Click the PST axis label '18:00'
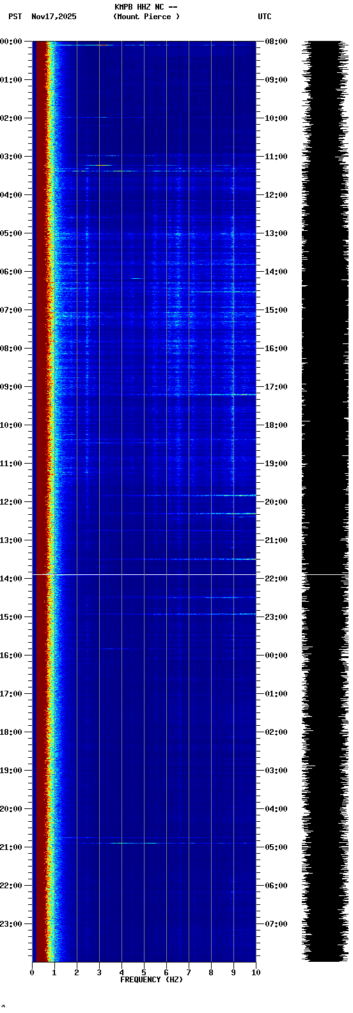353x1013 pixels. [x=11, y=732]
